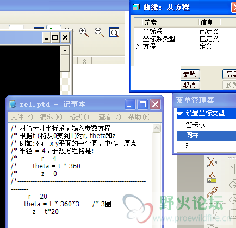Click the zoom out magnifier icon
This screenshot has height=228, width=236.
coord(99,32)
